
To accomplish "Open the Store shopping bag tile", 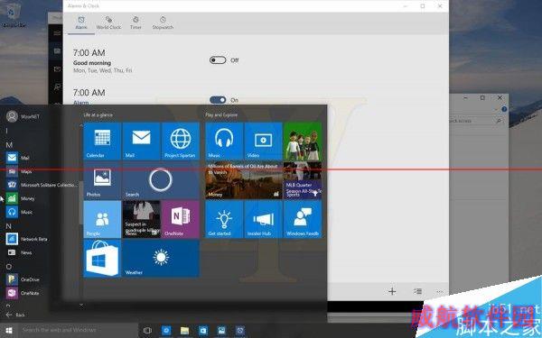I will click(x=102, y=259).
